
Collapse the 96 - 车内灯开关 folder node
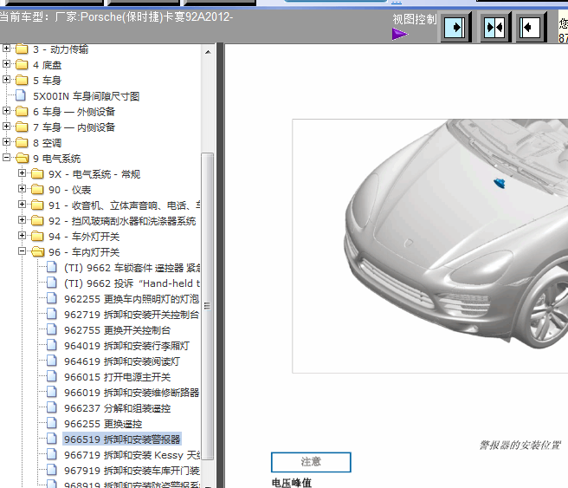(22, 251)
